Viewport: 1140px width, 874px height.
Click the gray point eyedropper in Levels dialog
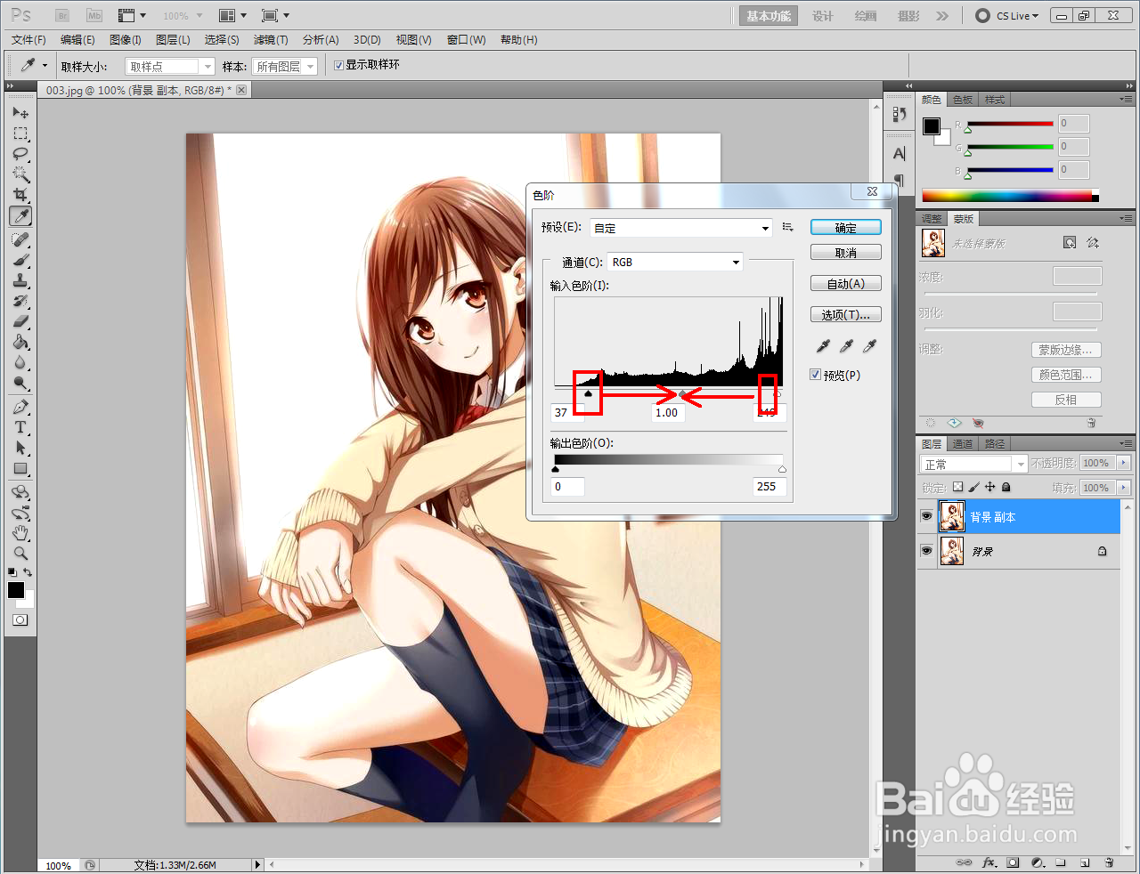(x=847, y=346)
